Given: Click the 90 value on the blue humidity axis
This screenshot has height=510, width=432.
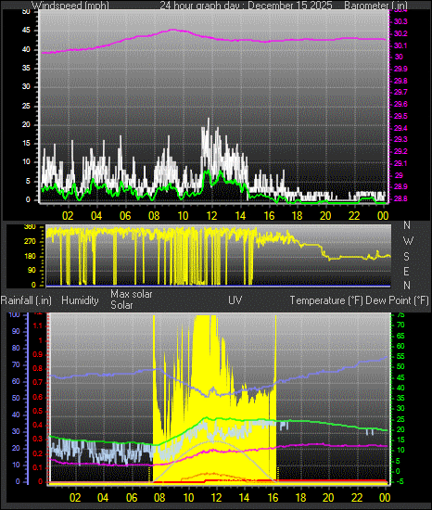Looking at the screenshot, I should [16, 331].
